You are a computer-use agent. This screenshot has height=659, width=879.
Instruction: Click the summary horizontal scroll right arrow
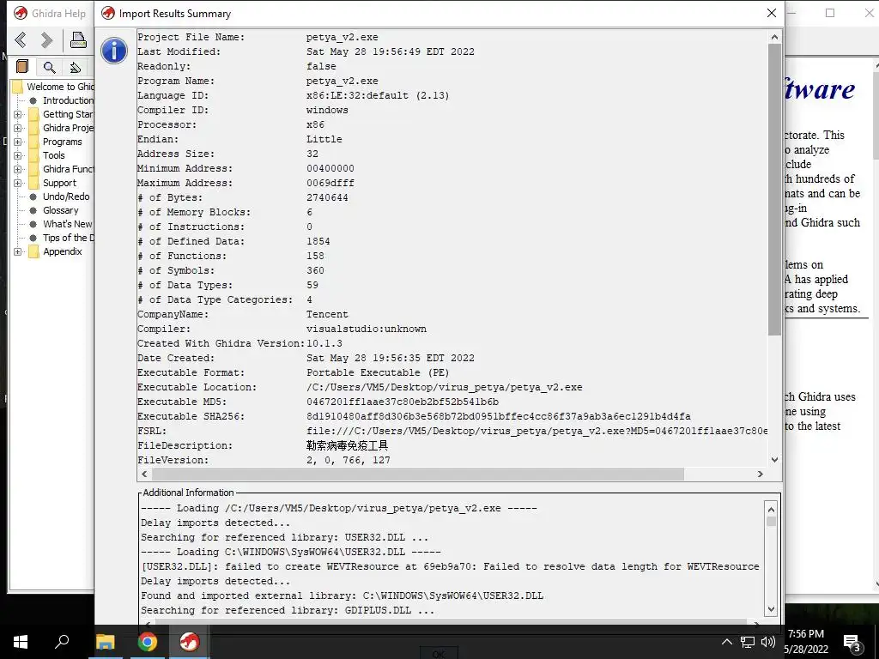click(x=761, y=474)
